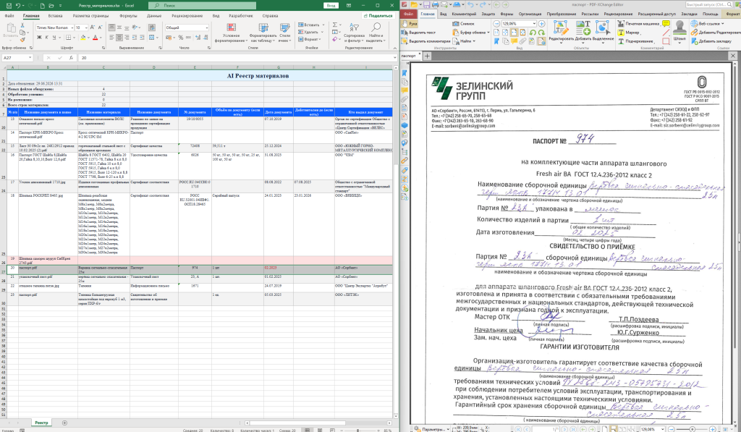Open Условное форматирование menu
Screen dimensions: 741x432
pyautogui.click(x=231, y=33)
